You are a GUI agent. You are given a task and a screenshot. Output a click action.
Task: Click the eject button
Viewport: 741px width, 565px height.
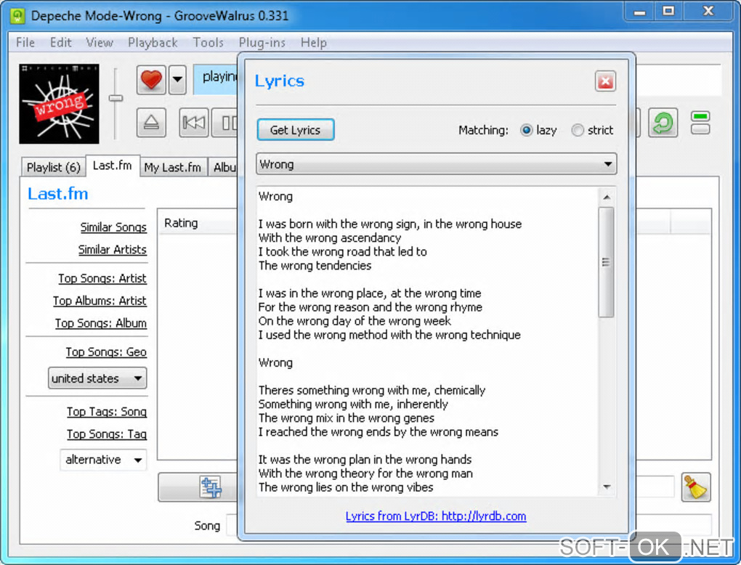(x=151, y=123)
